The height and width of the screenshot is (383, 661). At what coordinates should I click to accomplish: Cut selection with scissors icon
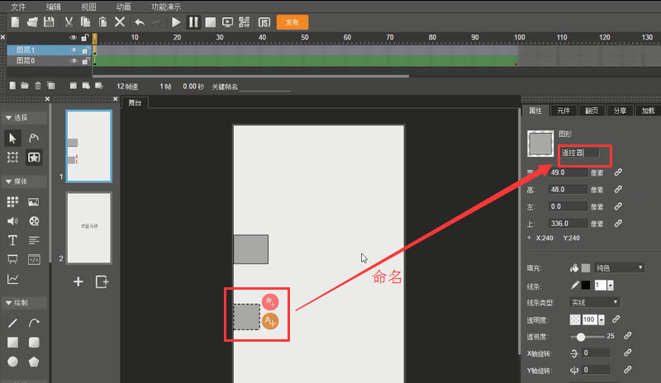coord(69,22)
